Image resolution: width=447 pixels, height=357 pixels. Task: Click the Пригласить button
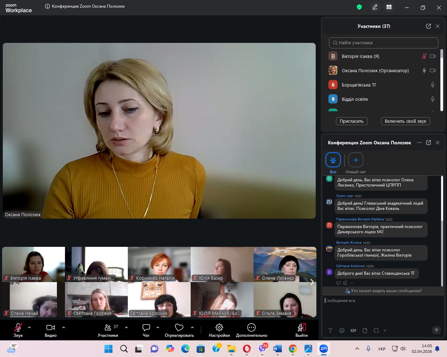pyautogui.click(x=351, y=121)
